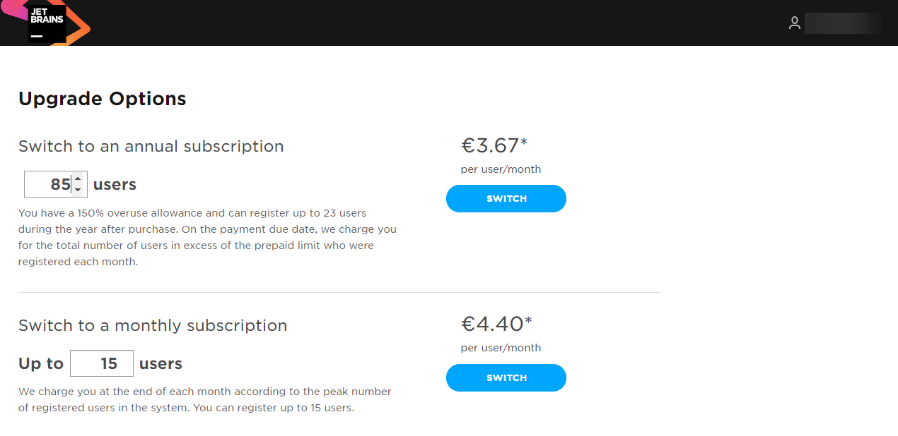Click the monthly users number field

point(102,363)
